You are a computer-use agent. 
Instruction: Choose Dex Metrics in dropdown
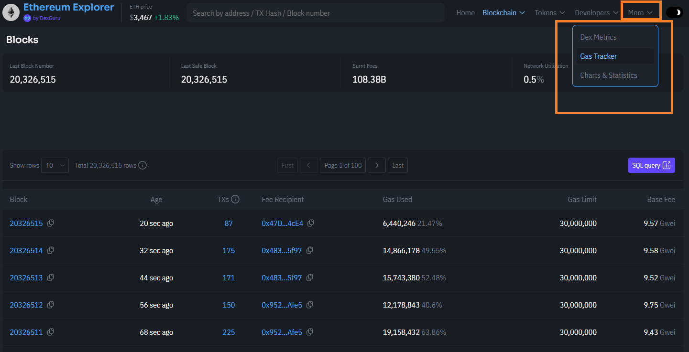(x=598, y=37)
